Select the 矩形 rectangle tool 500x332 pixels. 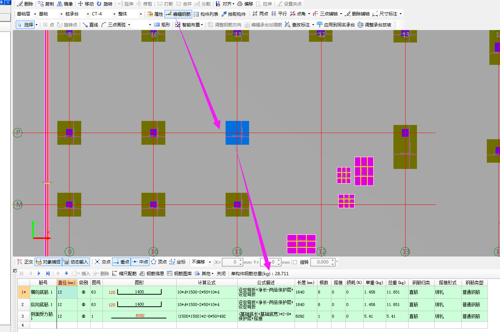(x=162, y=25)
